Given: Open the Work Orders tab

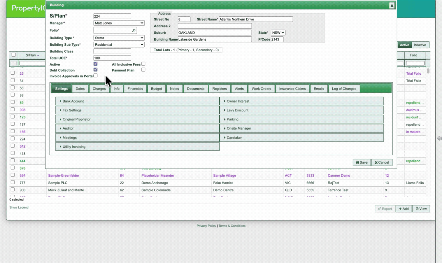Looking at the screenshot, I should point(262,89).
